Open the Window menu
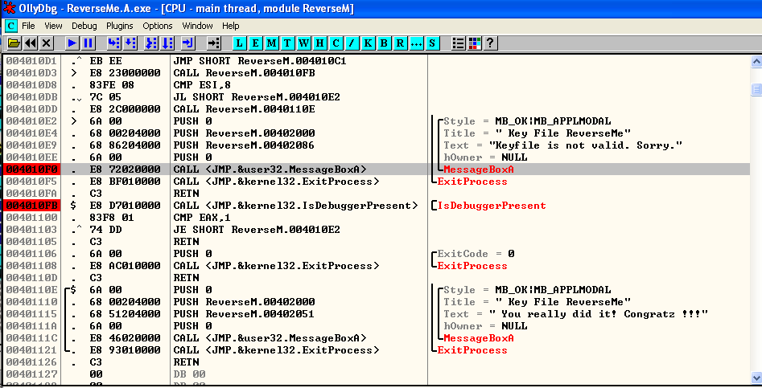 197,26
